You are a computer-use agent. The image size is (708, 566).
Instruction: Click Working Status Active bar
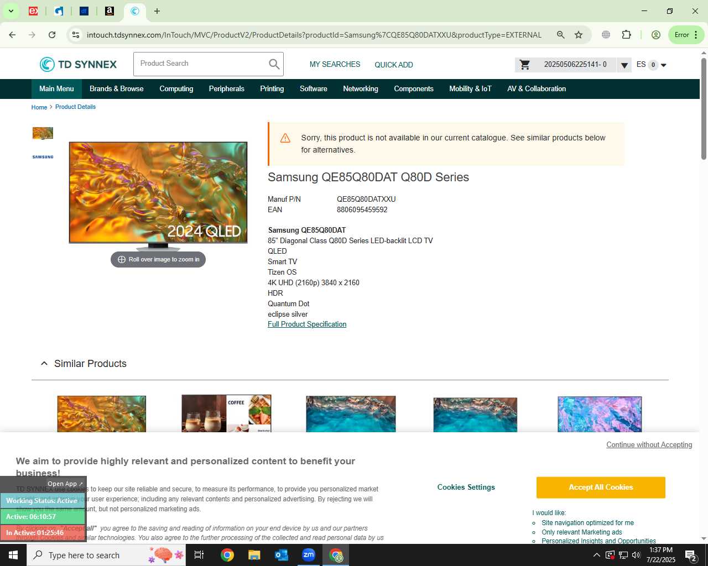pos(43,501)
